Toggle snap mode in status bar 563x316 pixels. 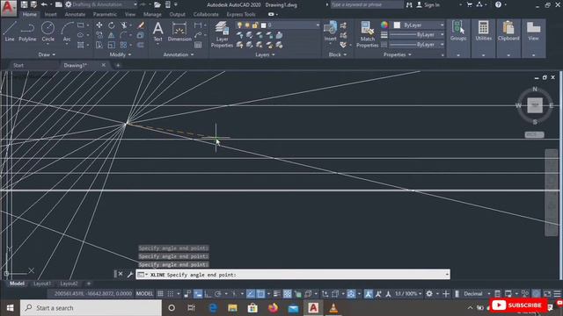click(x=171, y=294)
